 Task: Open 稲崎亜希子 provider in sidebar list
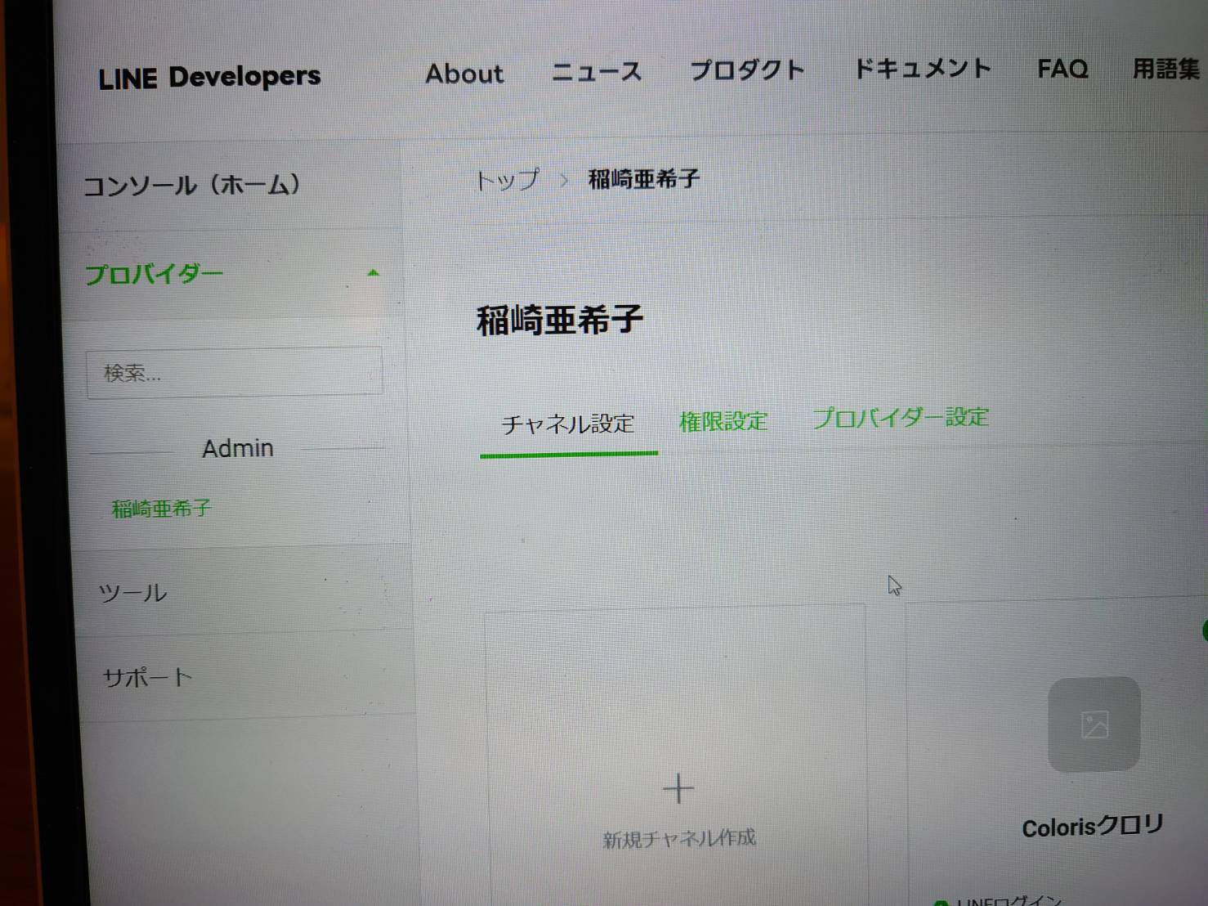click(162, 509)
